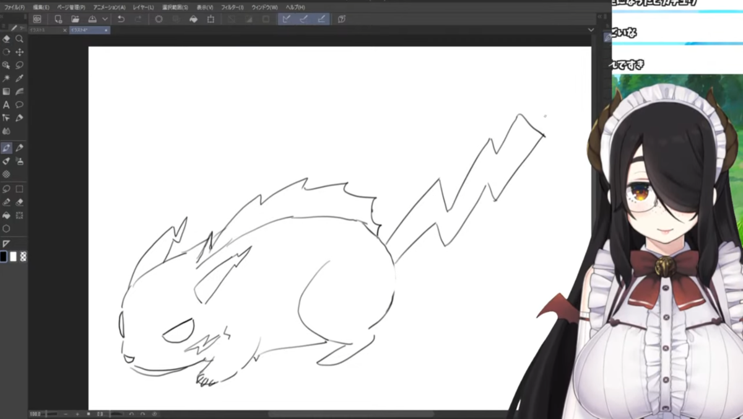Open the 表示(V) menu
The height and width of the screenshot is (419, 743).
(x=205, y=7)
